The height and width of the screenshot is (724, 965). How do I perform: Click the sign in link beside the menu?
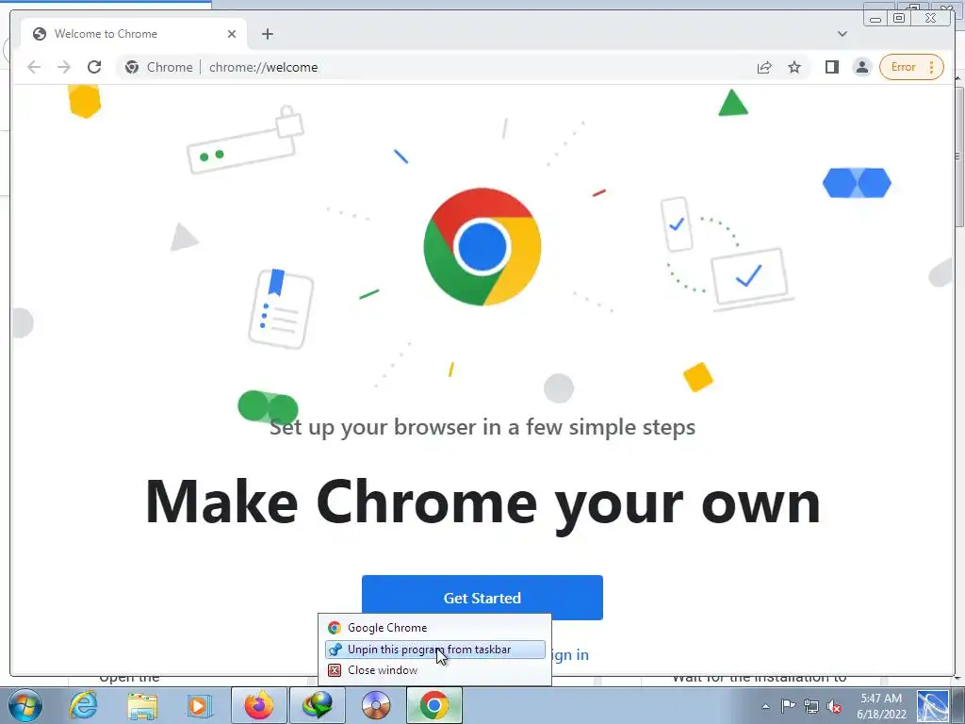[x=570, y=655]
